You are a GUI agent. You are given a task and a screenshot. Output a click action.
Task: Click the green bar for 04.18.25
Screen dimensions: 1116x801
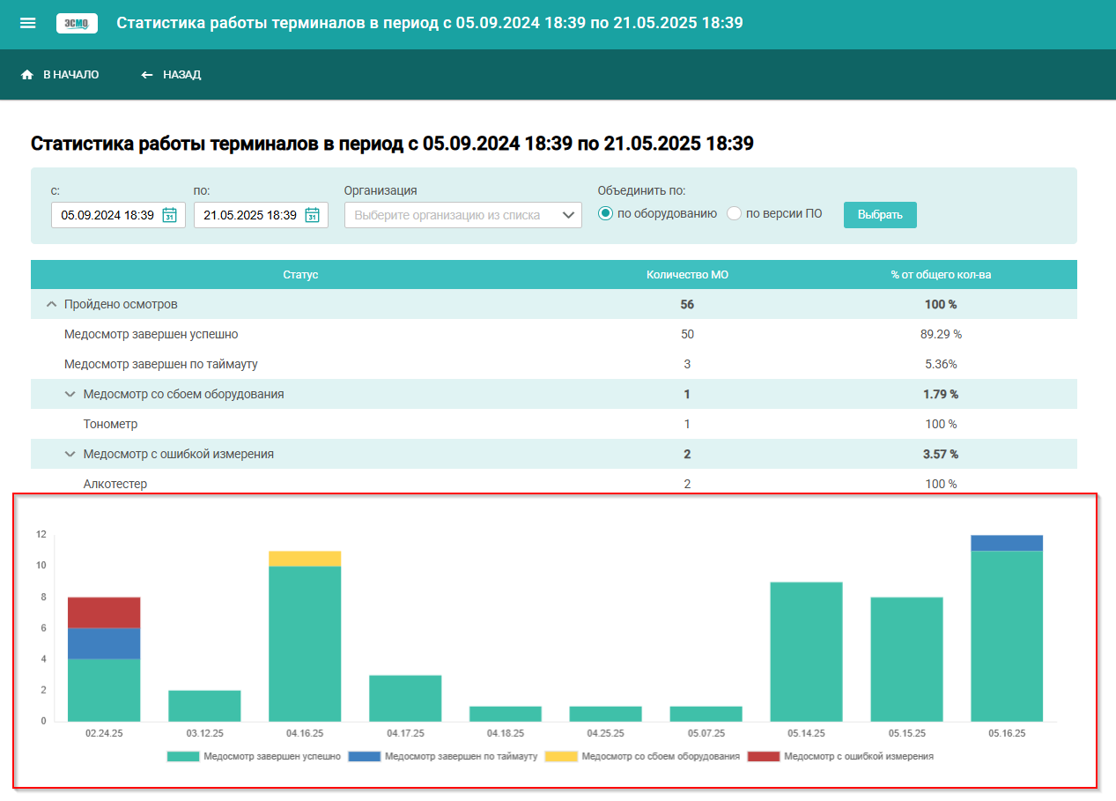506,714
